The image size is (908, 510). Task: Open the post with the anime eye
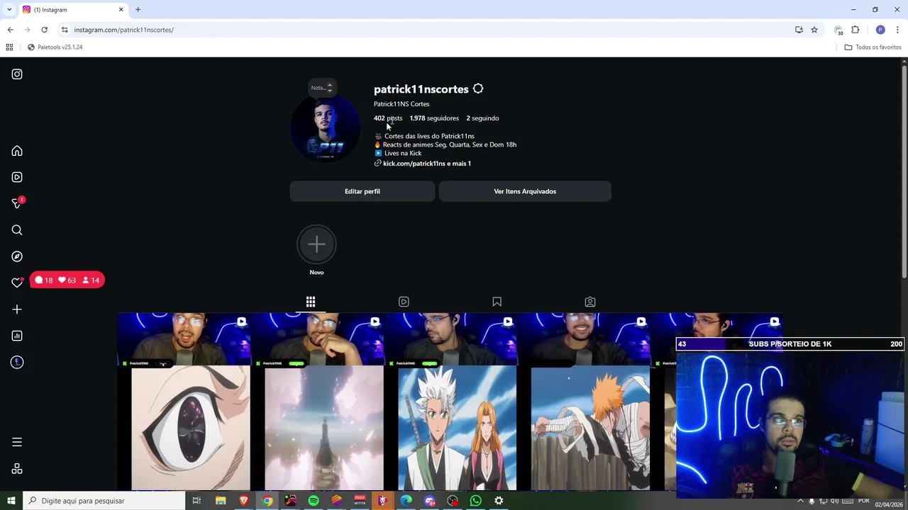pos(184,402)
